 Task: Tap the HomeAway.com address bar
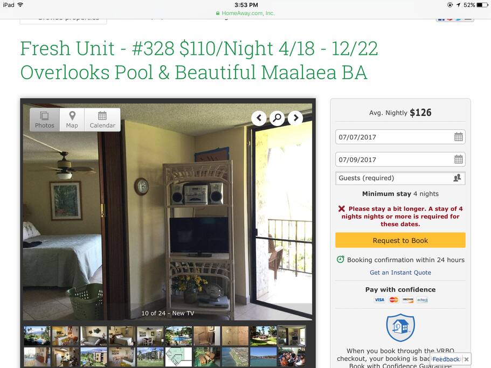pos(246,13)
